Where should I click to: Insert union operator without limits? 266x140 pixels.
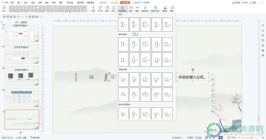tap(123, 80)
